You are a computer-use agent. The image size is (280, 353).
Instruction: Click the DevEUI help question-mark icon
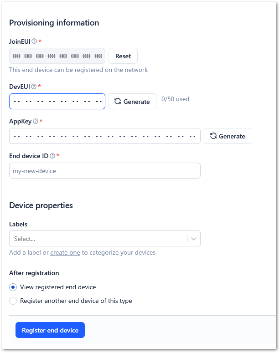click(x=34, y=87)
